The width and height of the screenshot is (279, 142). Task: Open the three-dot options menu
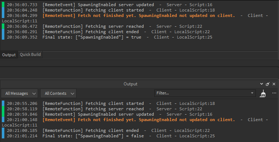point(274,93)
